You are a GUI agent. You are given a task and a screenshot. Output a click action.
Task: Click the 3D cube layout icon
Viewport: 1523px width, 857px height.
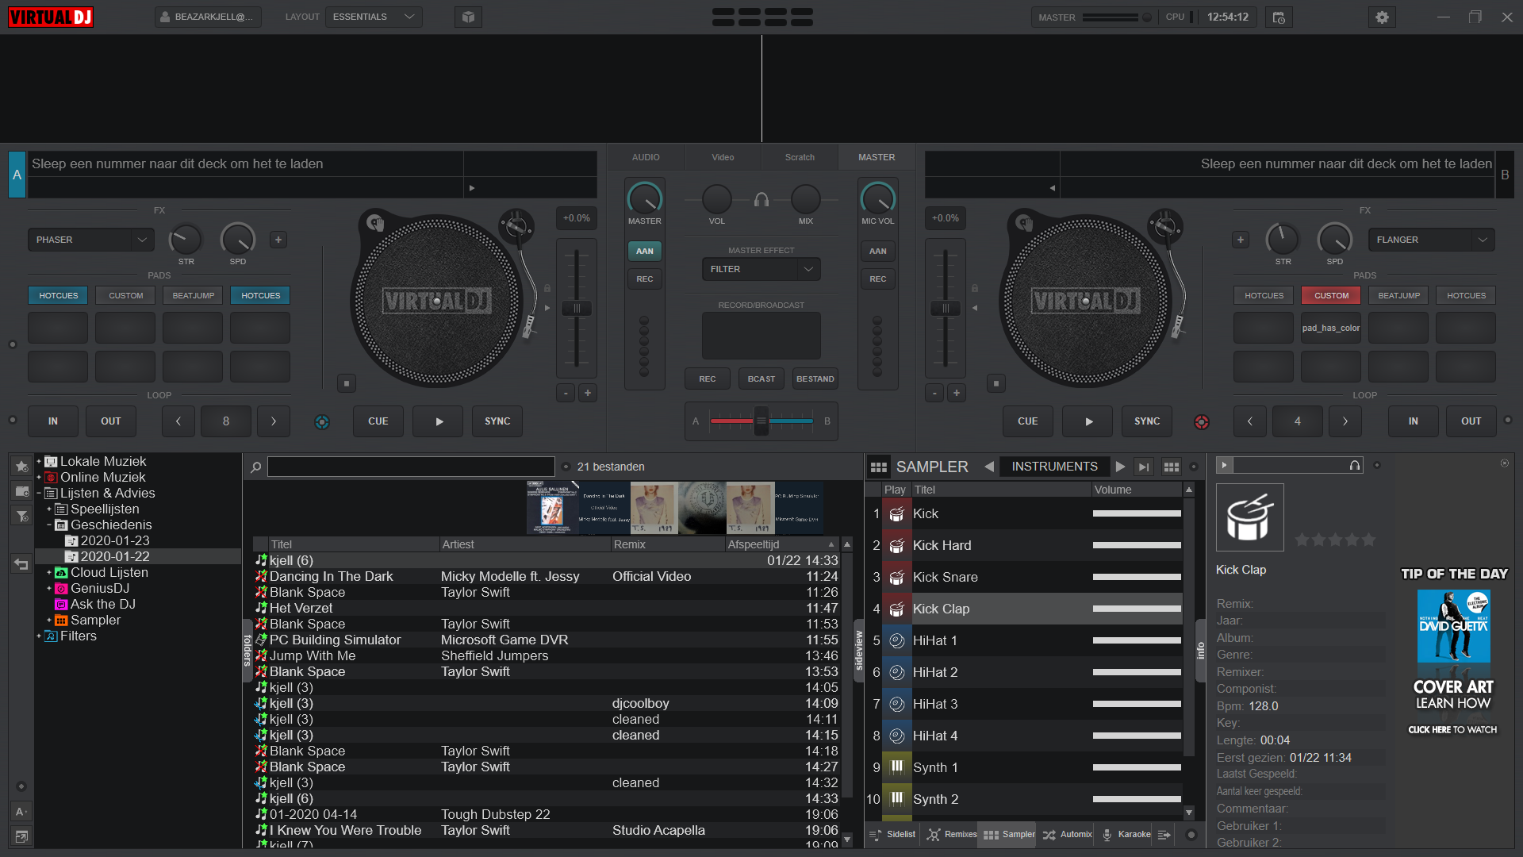(468, 17)
